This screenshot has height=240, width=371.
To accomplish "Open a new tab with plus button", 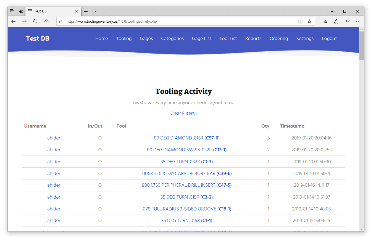I will click(86, 11).
